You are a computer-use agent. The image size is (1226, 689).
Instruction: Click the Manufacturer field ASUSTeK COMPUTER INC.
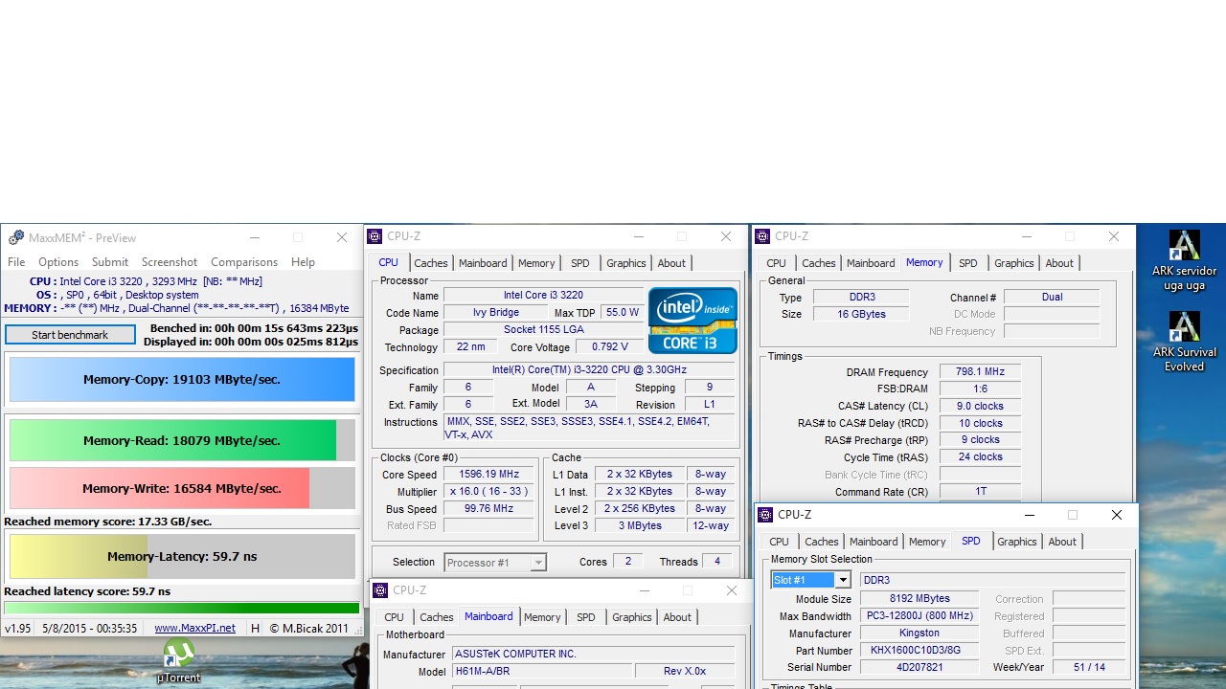[594, 655]
